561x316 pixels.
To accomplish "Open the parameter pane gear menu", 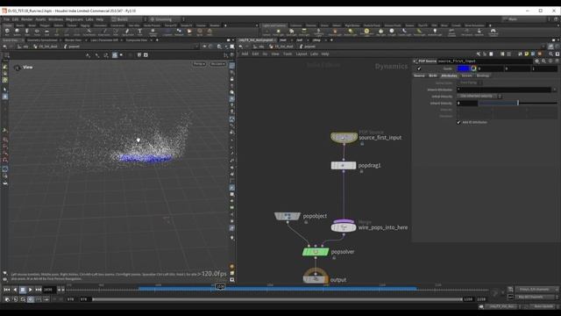I will pos(537,61).
